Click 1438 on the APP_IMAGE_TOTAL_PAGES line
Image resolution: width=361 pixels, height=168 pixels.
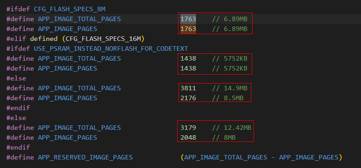188,58
